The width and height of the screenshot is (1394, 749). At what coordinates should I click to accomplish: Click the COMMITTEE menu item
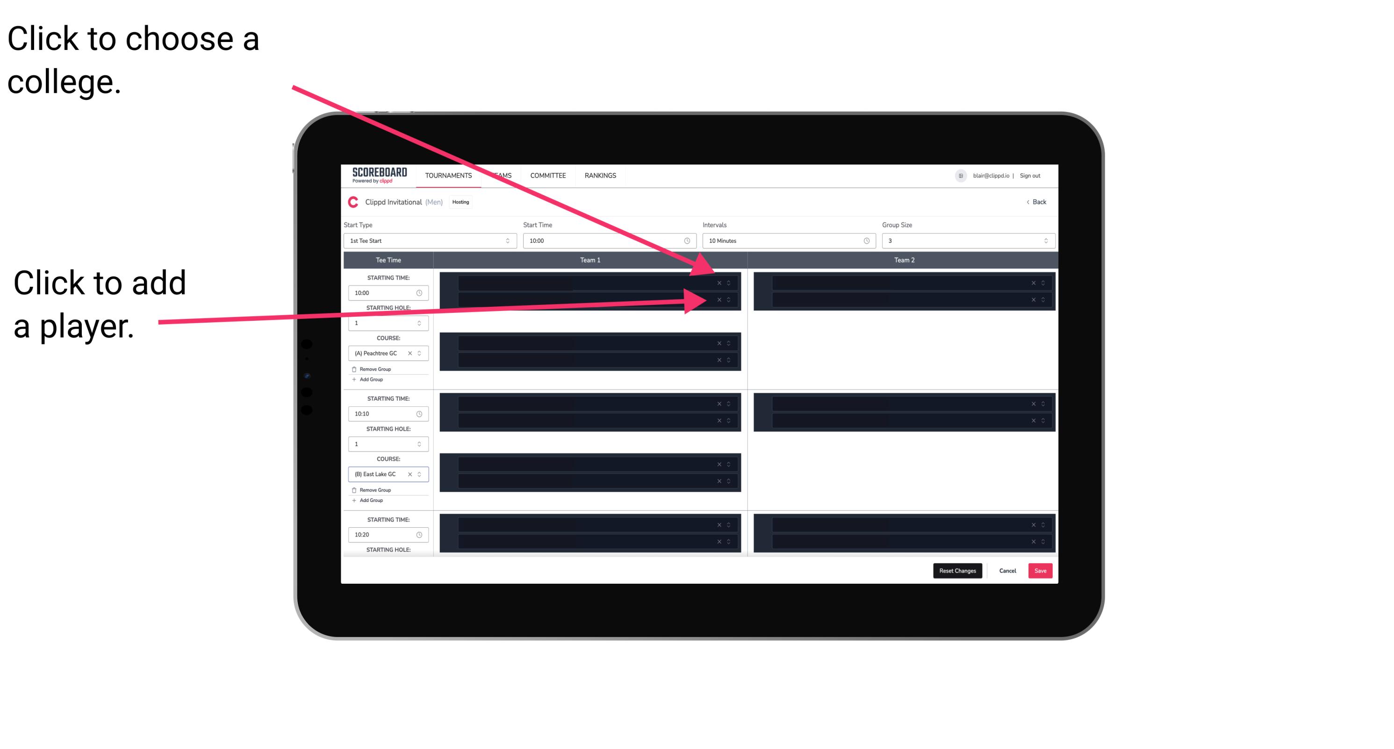tap(547, 176)
